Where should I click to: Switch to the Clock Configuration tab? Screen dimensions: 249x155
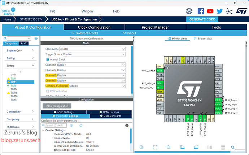coord(94,27)
